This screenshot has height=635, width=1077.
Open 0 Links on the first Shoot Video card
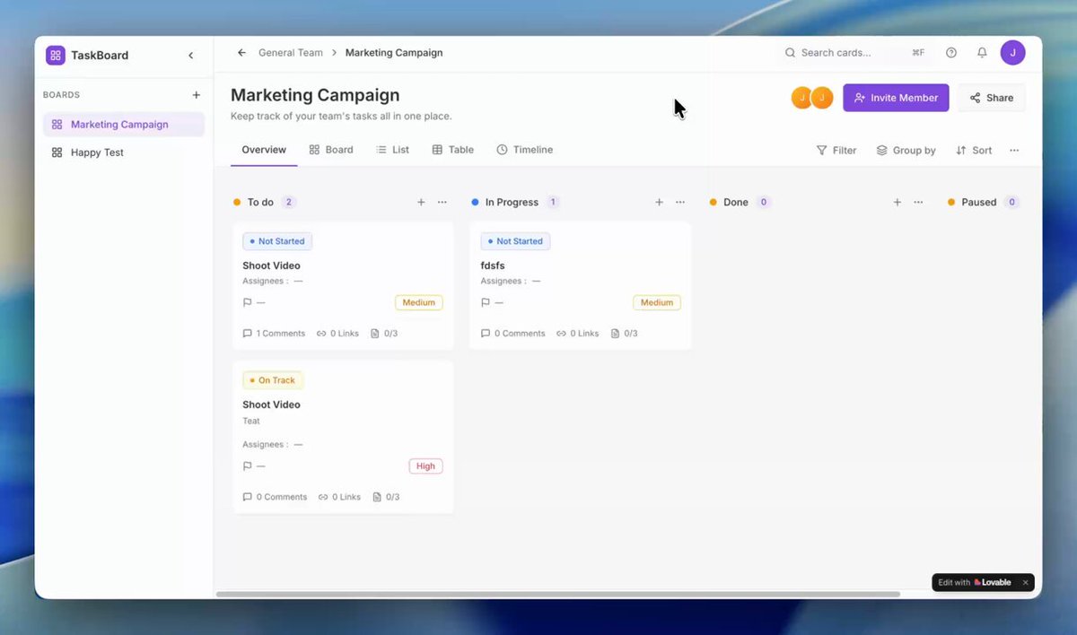point(337,334)
